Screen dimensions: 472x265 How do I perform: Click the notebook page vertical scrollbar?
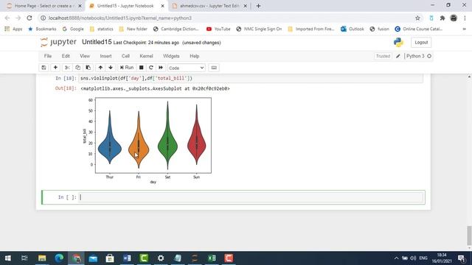pos(469,236)
